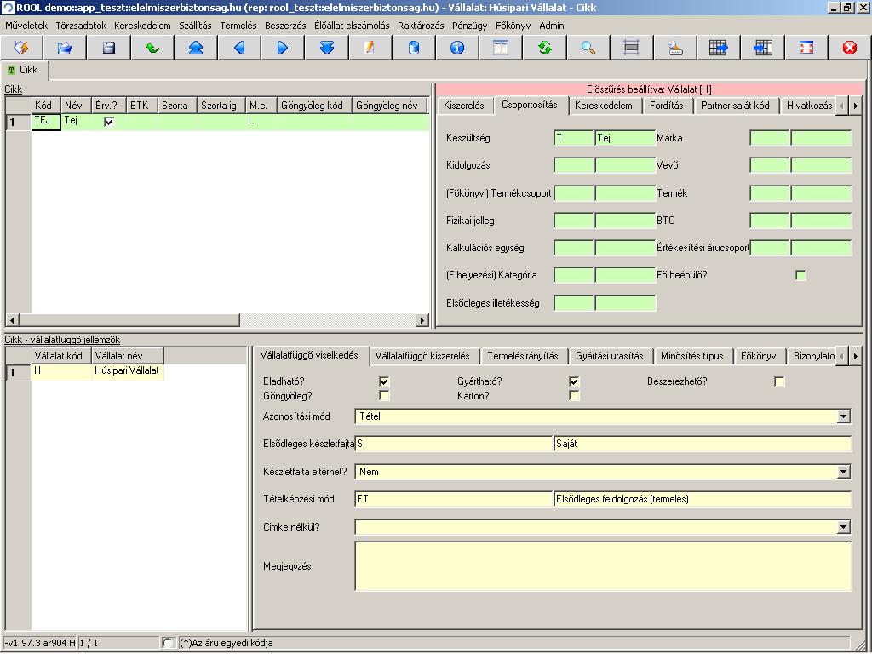The height and width of the screenshot is (654, 872).
Task: Click the Cikk grid horizontal scrollbar thumb
Action: pos(129,320)
